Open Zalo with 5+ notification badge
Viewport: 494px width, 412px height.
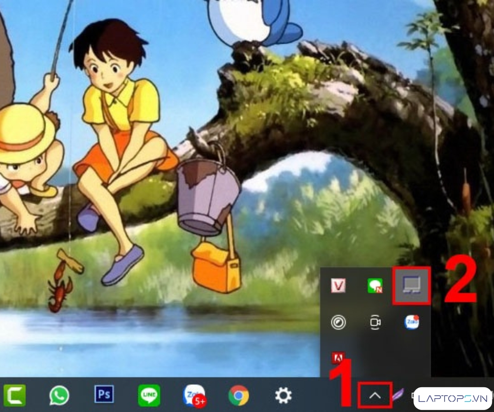pos(194,396)
